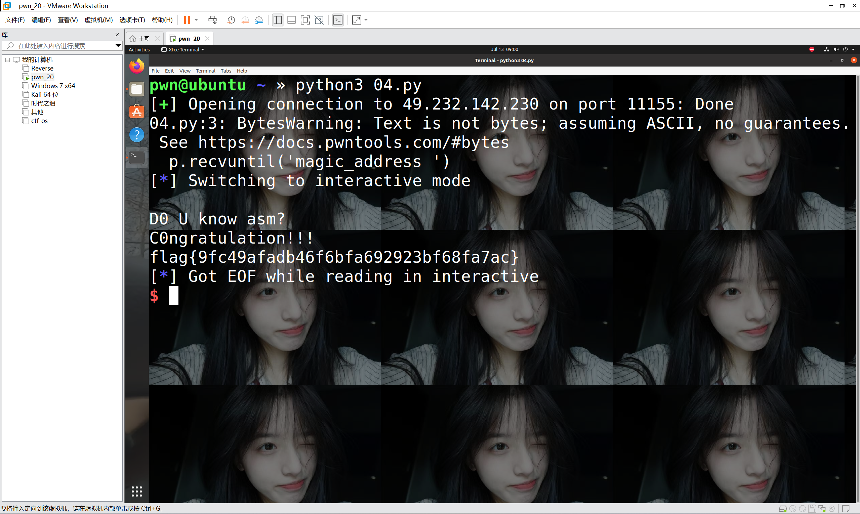Open the power options dropdown arrow
Screen dimensions: 860x514
[196, 20]
